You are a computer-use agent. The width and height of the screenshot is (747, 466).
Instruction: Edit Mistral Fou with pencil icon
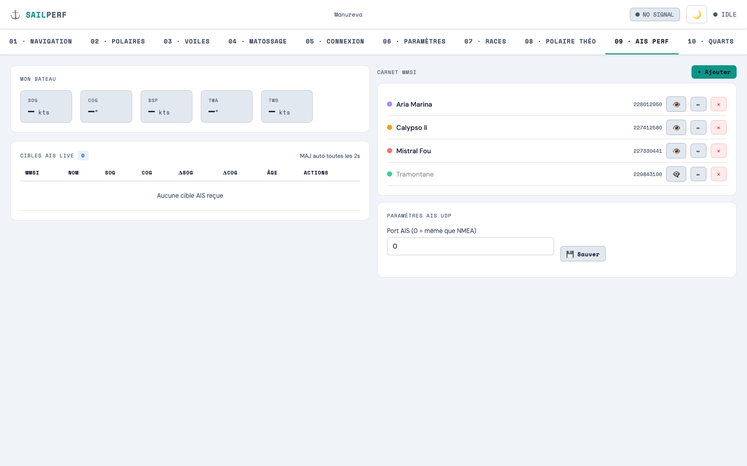coord(698,151)
